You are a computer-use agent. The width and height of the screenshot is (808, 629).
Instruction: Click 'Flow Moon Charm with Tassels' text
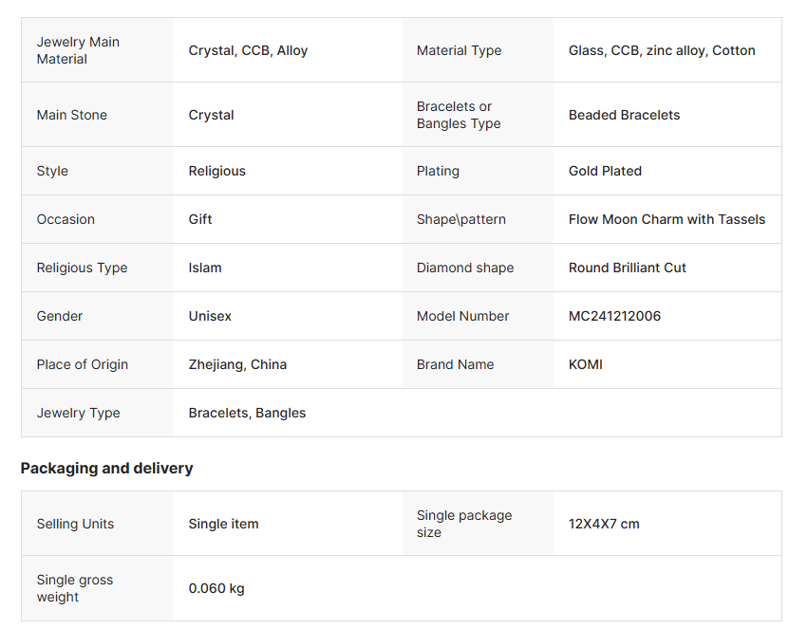(667, 219)
